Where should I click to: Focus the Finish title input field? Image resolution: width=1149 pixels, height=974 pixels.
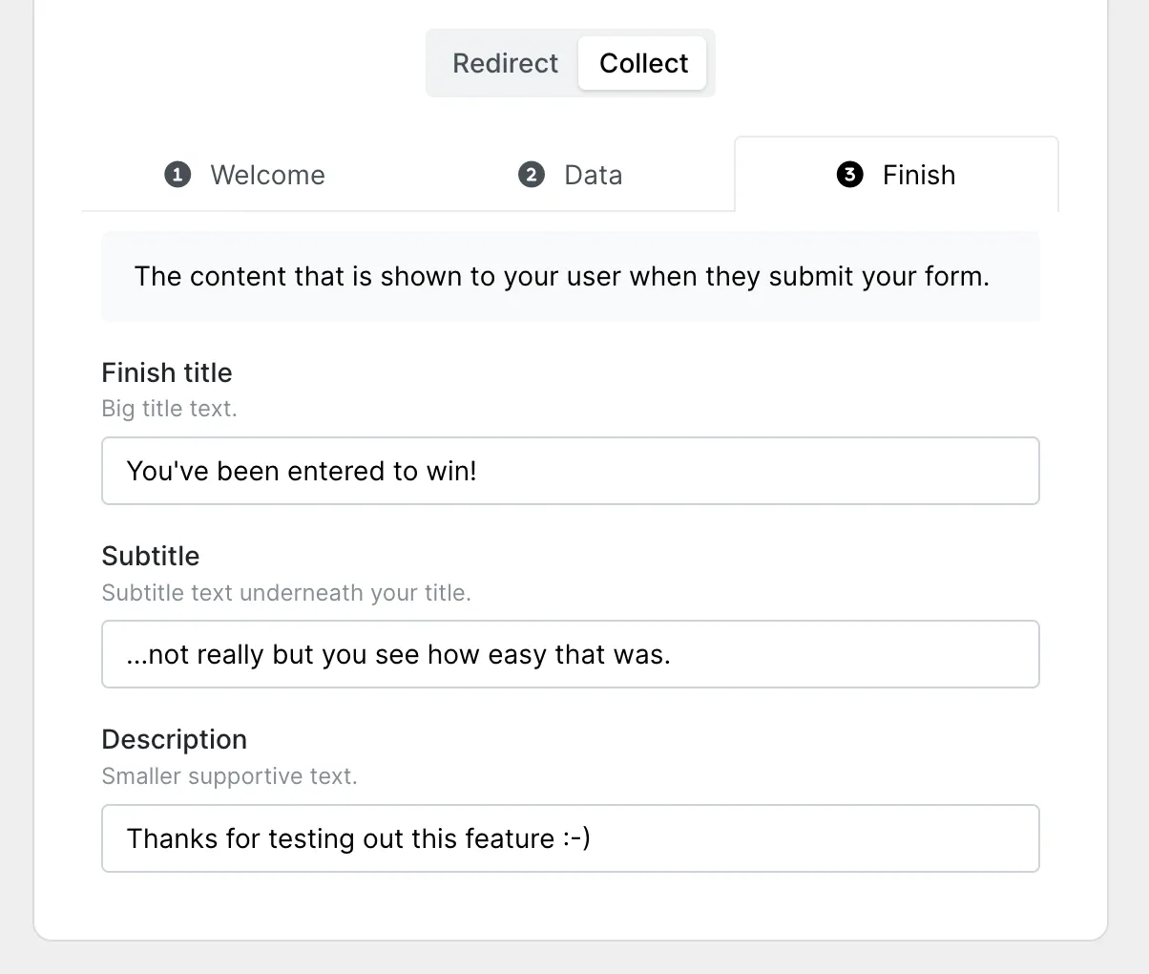pos(570,471)
